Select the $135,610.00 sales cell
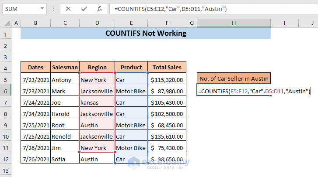This screenshot has width=318, height=177. click(167, 136)
